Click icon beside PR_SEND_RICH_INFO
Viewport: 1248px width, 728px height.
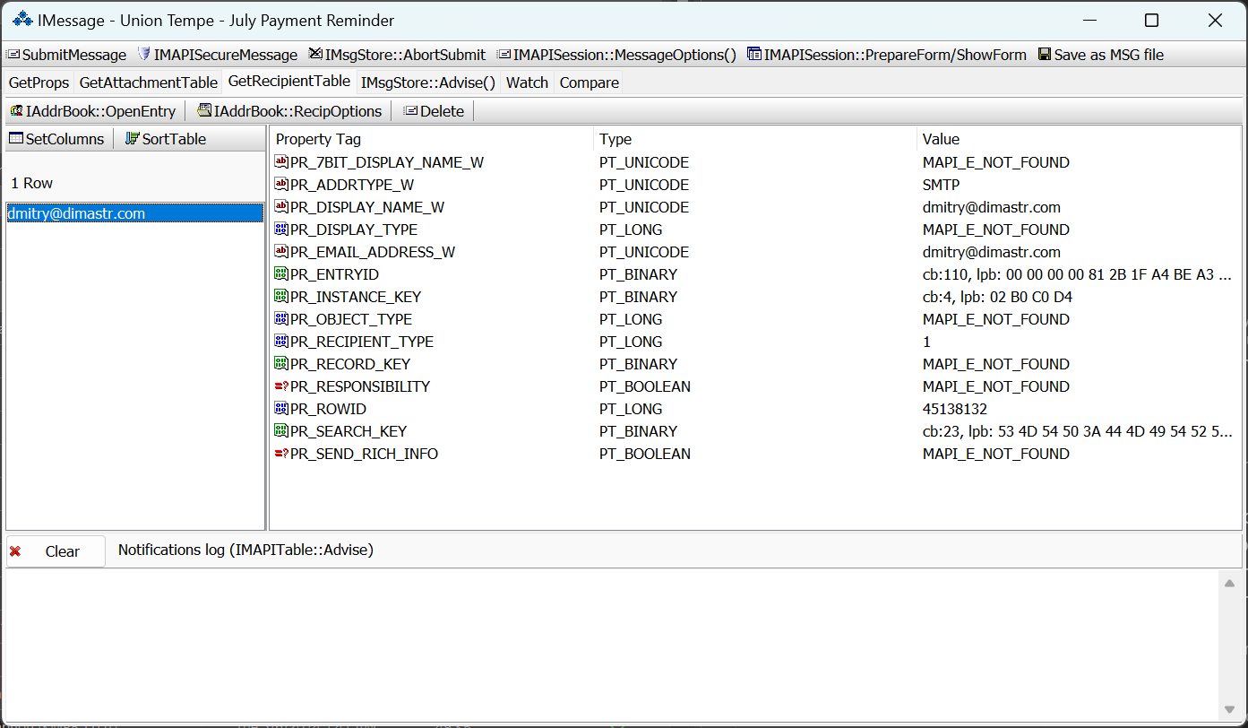[x=281, y=454]
